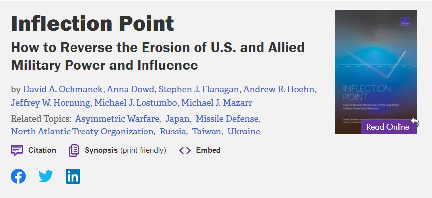Open the Inflection Point book cover

[x=375, y=72]
